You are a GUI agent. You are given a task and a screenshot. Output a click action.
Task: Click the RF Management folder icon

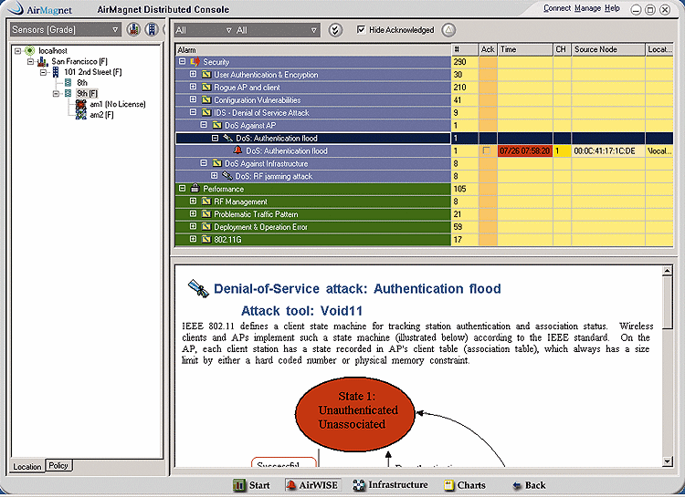[x=206, y=202]
